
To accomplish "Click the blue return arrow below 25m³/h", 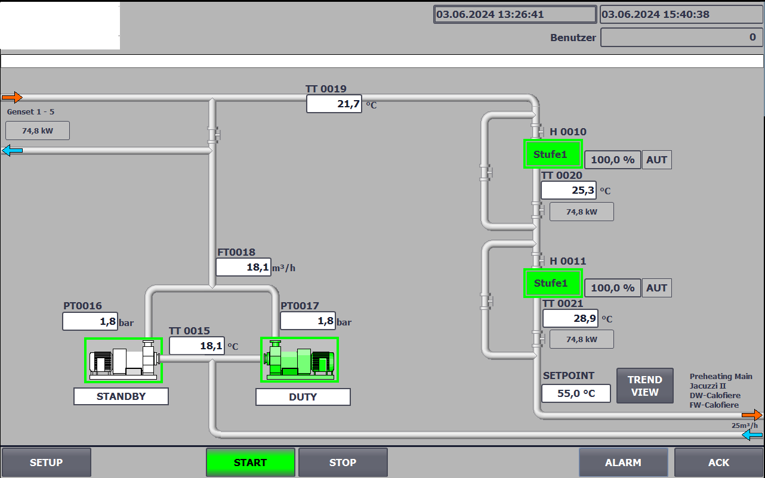I will click(752, 435).
